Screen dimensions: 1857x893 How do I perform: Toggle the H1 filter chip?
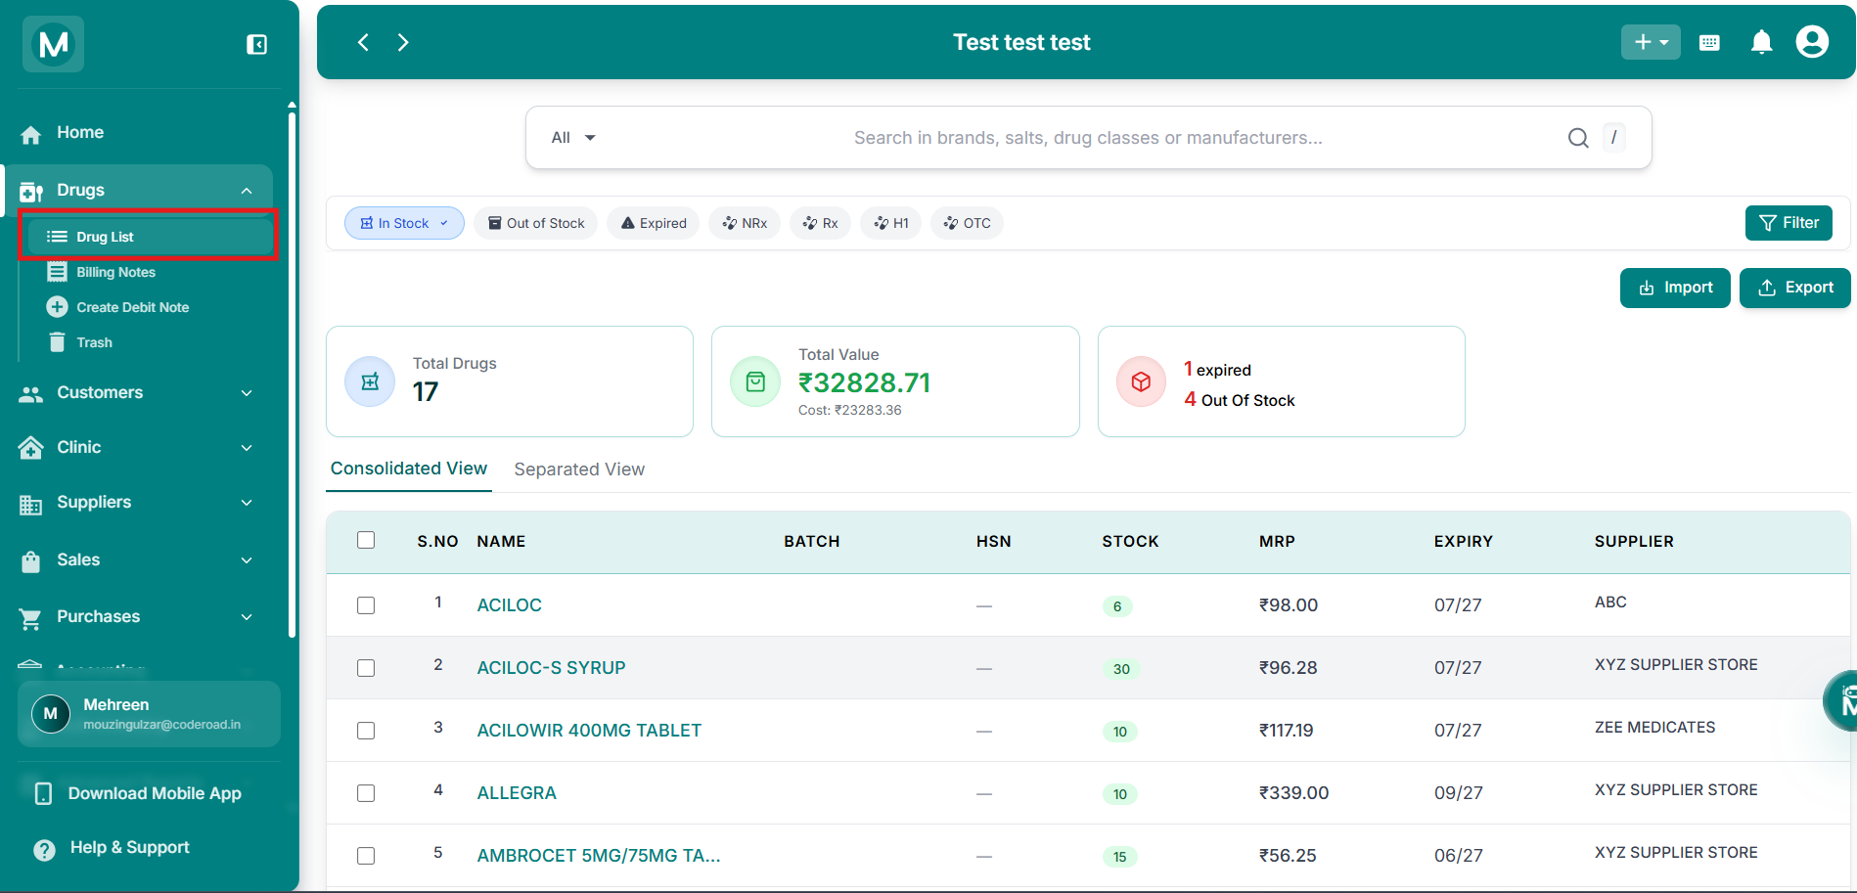(891, 223)
